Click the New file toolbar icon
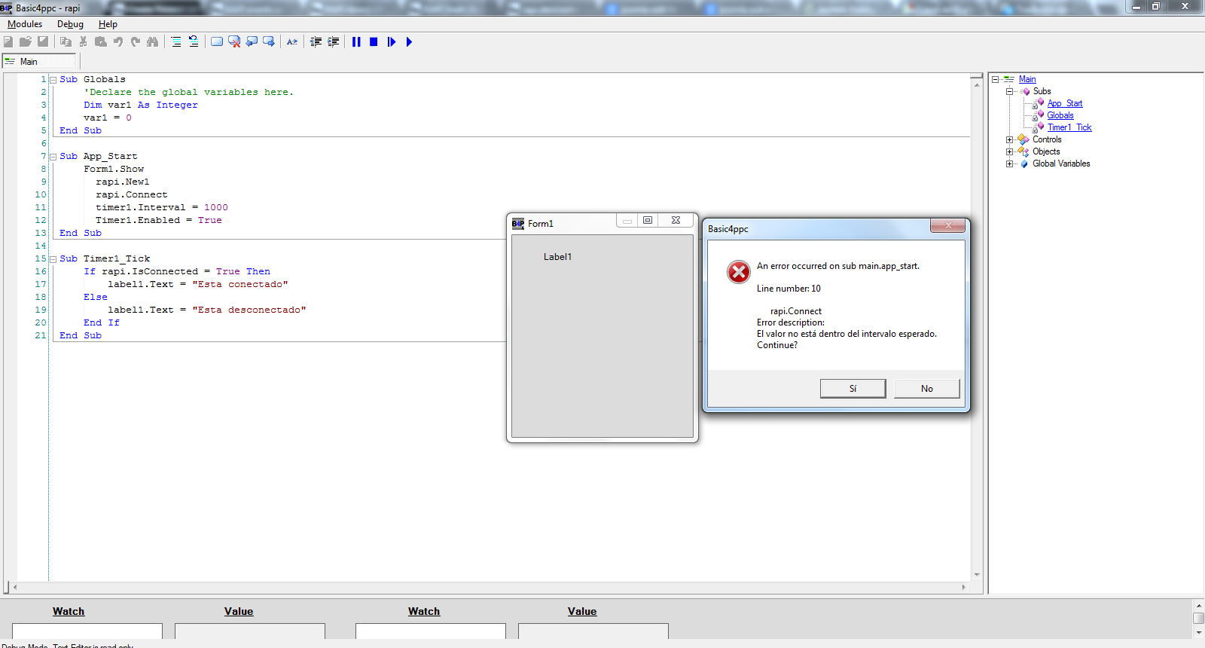1205x648 pixels. pyautogui.click(x=8, y=42)
